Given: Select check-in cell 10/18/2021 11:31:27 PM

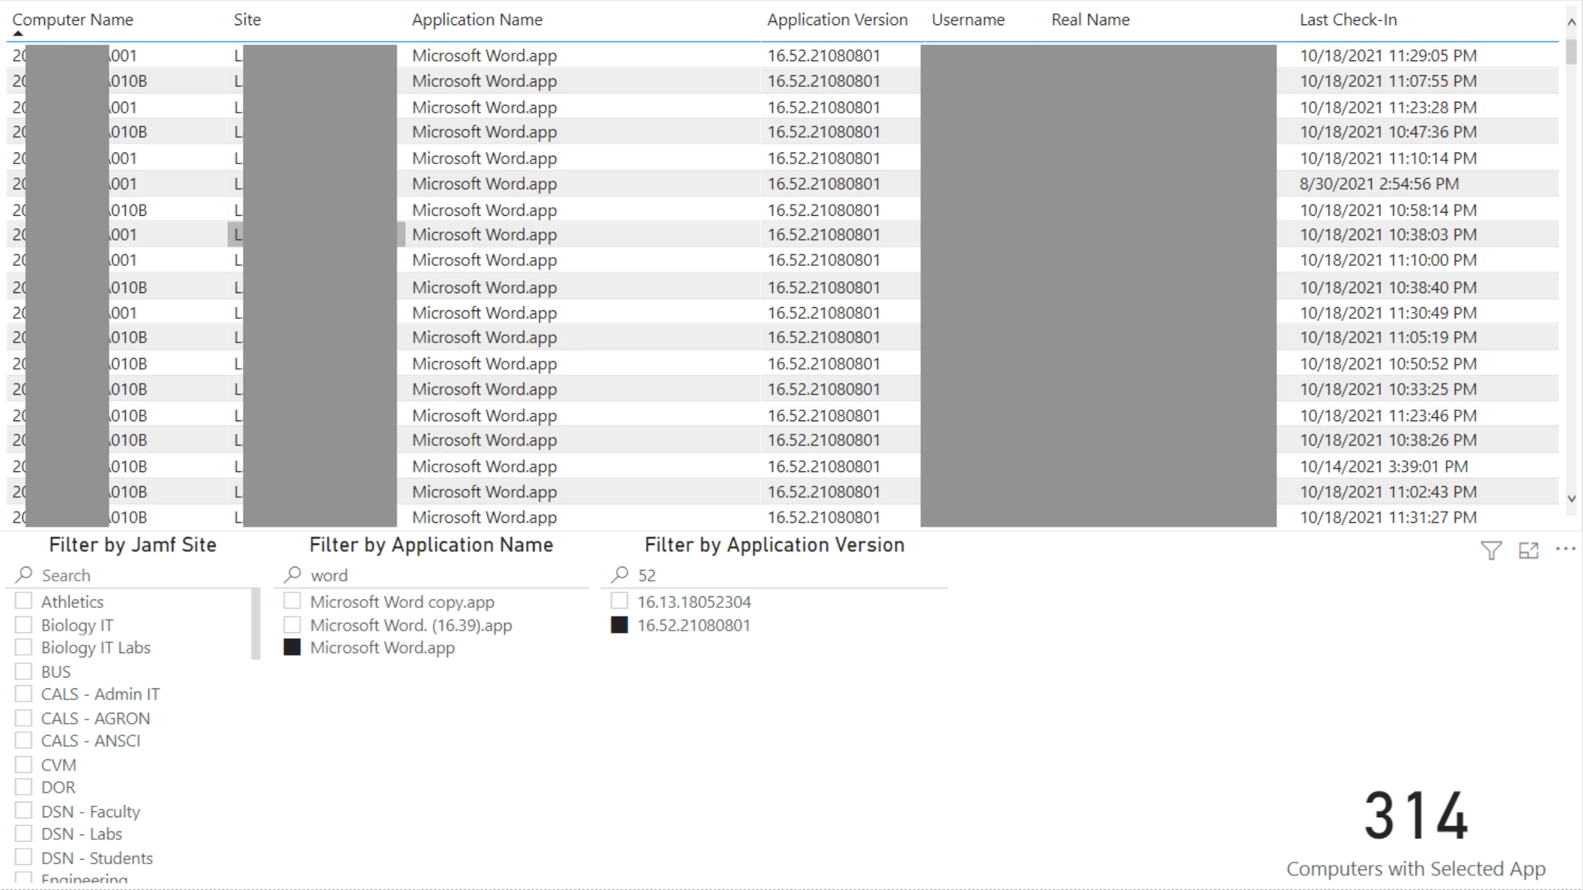Looking at the screenshot, I should pos(1388,517).
